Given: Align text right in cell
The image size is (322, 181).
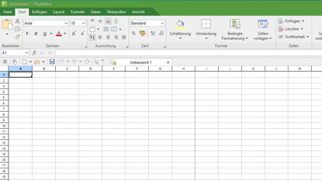Looking at the screenshot, I should [116, 37].
